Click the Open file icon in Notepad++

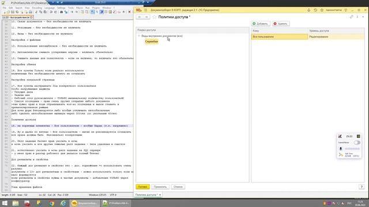click(9, 12)
